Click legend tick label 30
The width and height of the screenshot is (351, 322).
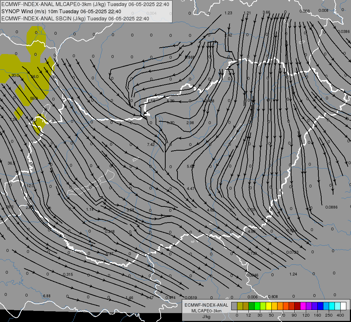260,315
